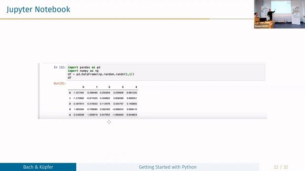This screenshot has width=305, height=171.
Task: Click the cell value 0.318553 in row 2
Action: pos(92,104)
